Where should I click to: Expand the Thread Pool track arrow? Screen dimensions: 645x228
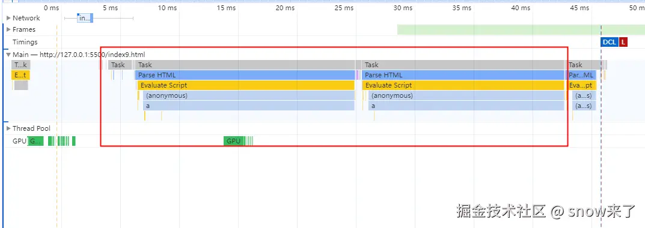8,128
